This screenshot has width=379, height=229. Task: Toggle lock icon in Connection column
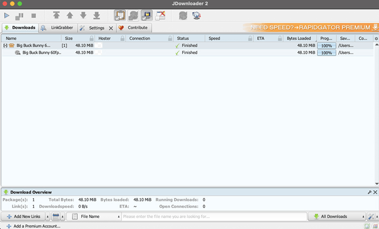pos(170,38)
